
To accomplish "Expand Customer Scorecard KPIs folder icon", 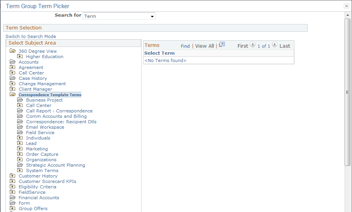I will click(12, 181).
